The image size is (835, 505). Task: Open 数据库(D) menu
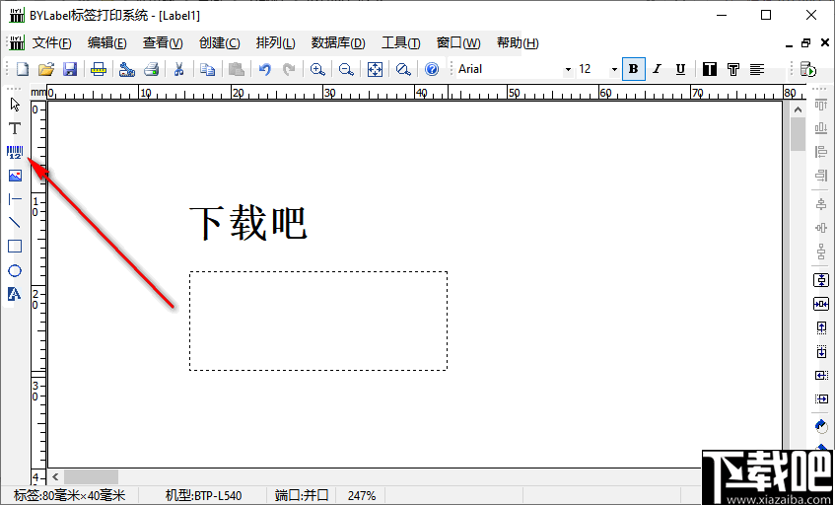click(339, 43)
